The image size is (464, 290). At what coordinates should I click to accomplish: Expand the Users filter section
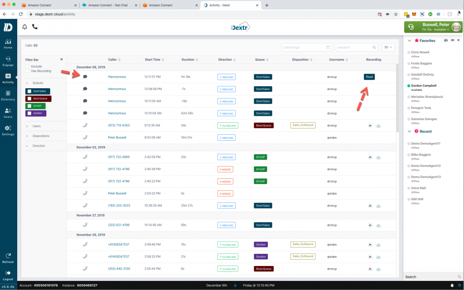click(x=27, y=126)
